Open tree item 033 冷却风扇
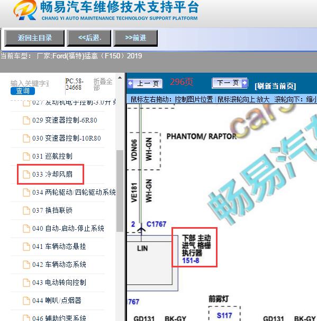Screen dimensions: 317x321 (52, 174)
